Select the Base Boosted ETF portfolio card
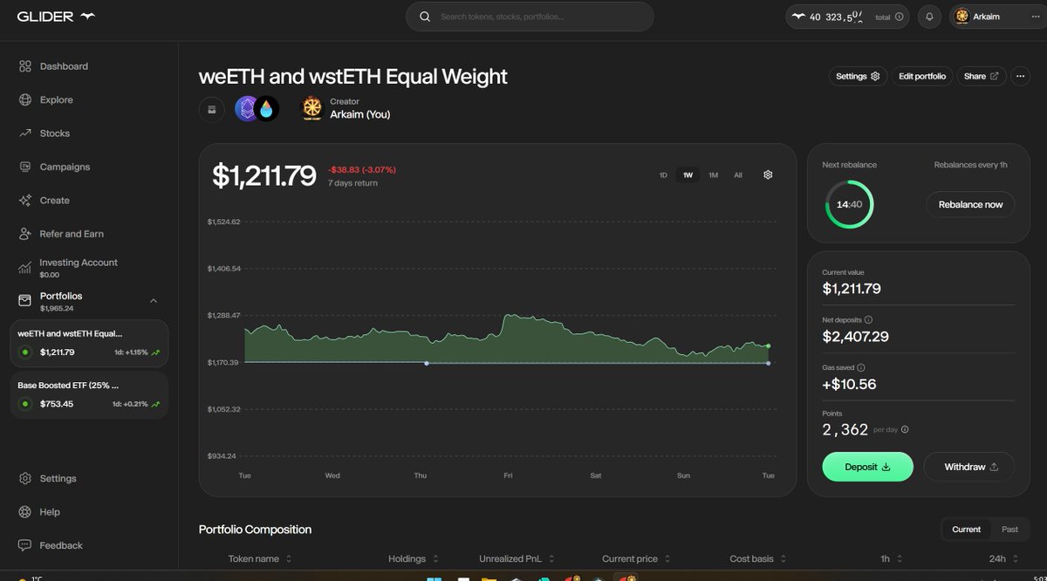The width and height of the screenshot is (1047, 581). 89,394
